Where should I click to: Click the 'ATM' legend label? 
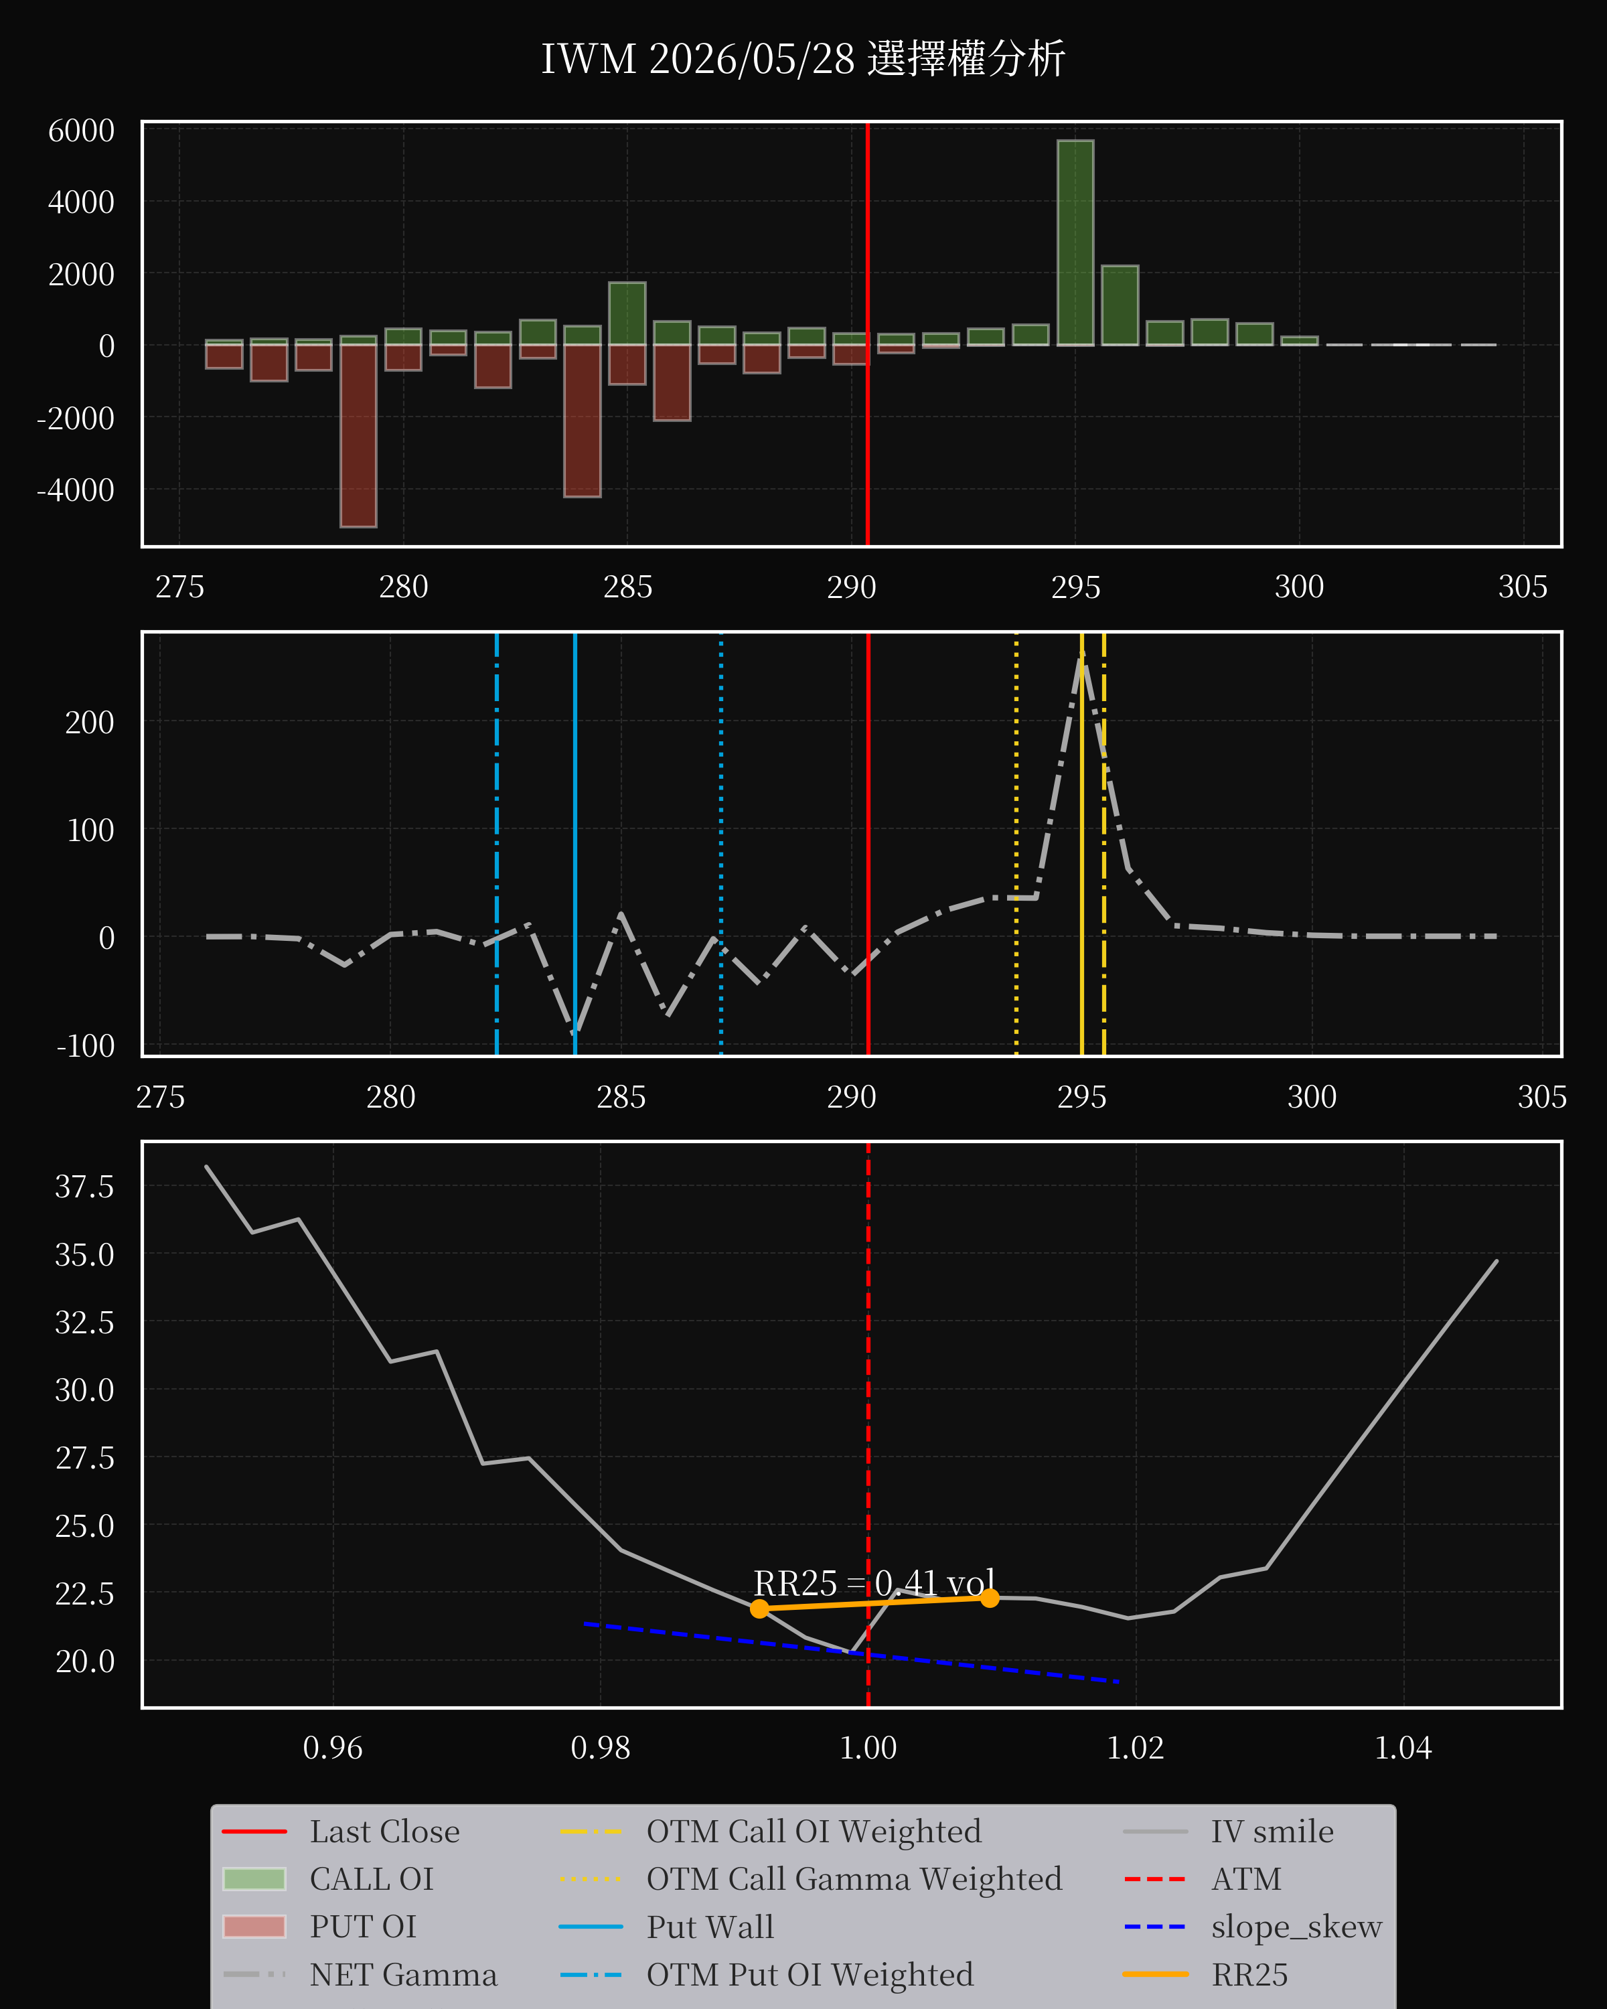[x=1247, y=1878]
